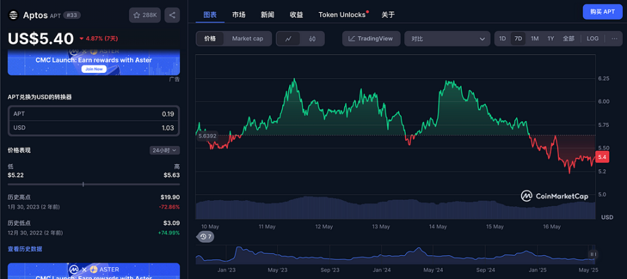
Task: Open the 新闻 news tab
Action: click(x=267, y=15)
